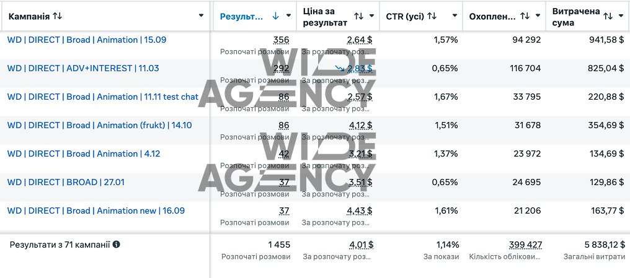Sort by Витрачена сума arrows

click(608, 16)
